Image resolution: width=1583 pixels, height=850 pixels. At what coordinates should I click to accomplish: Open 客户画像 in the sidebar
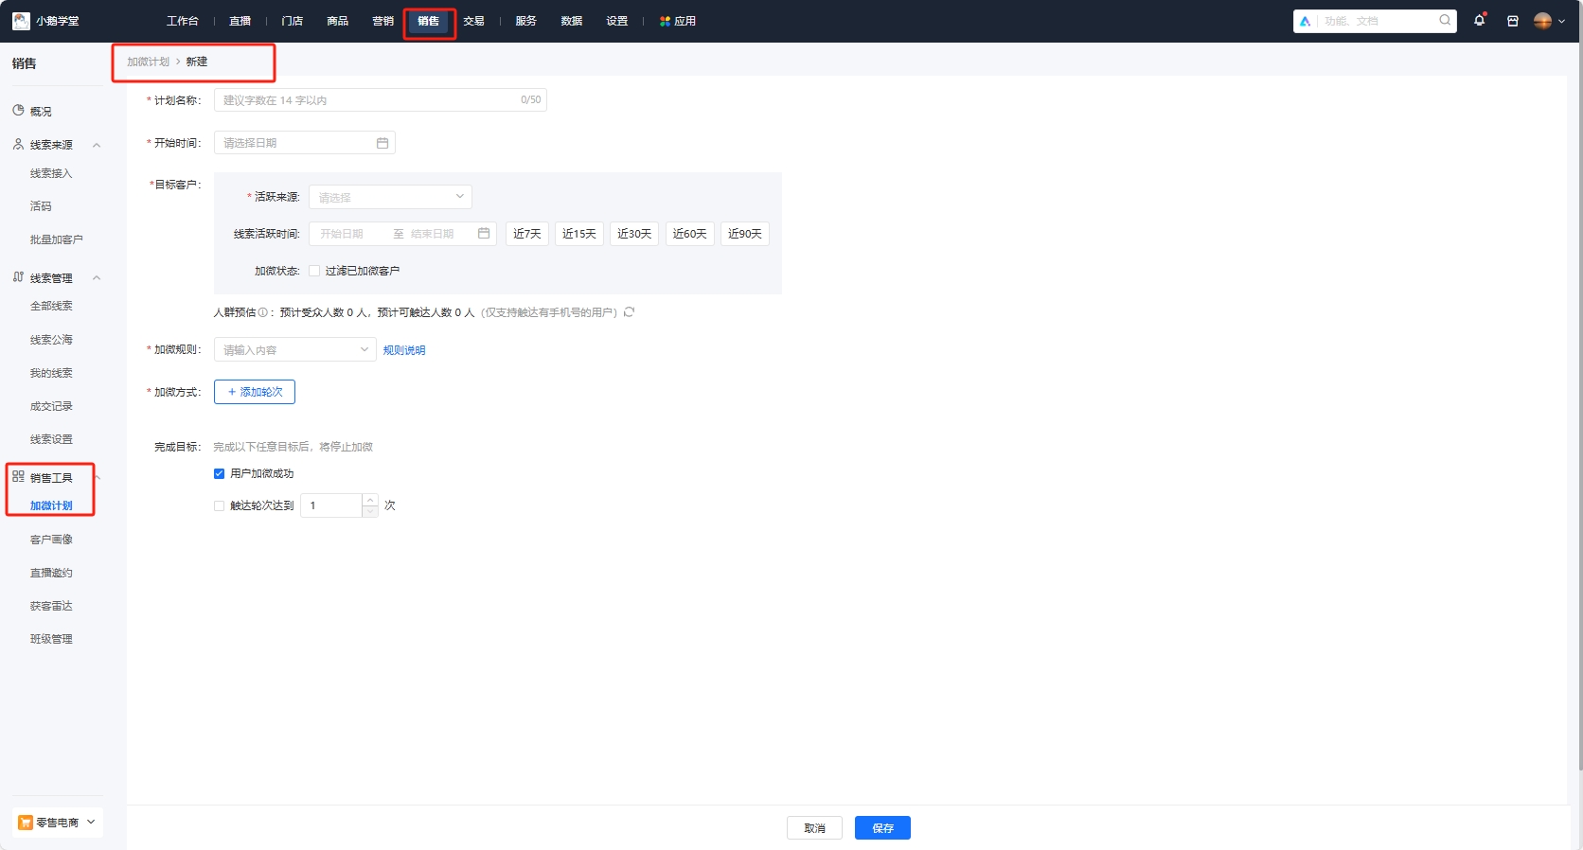coord(51,540)
